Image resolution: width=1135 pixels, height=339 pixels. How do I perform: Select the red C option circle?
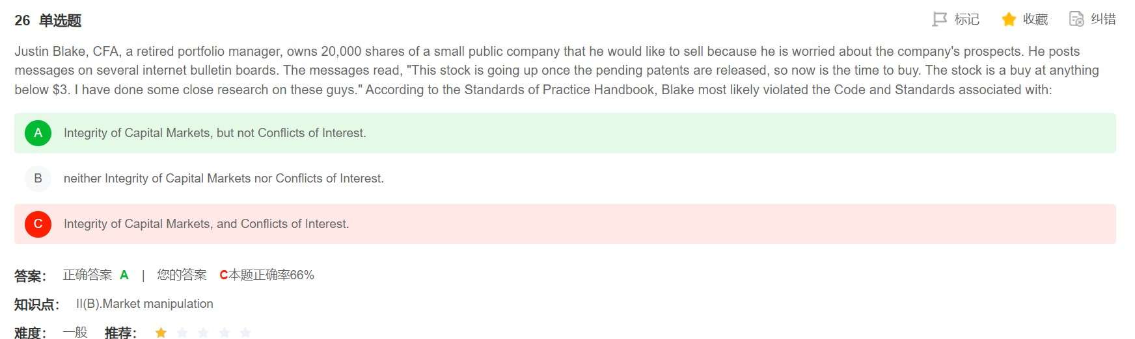[x=38, y=224]
